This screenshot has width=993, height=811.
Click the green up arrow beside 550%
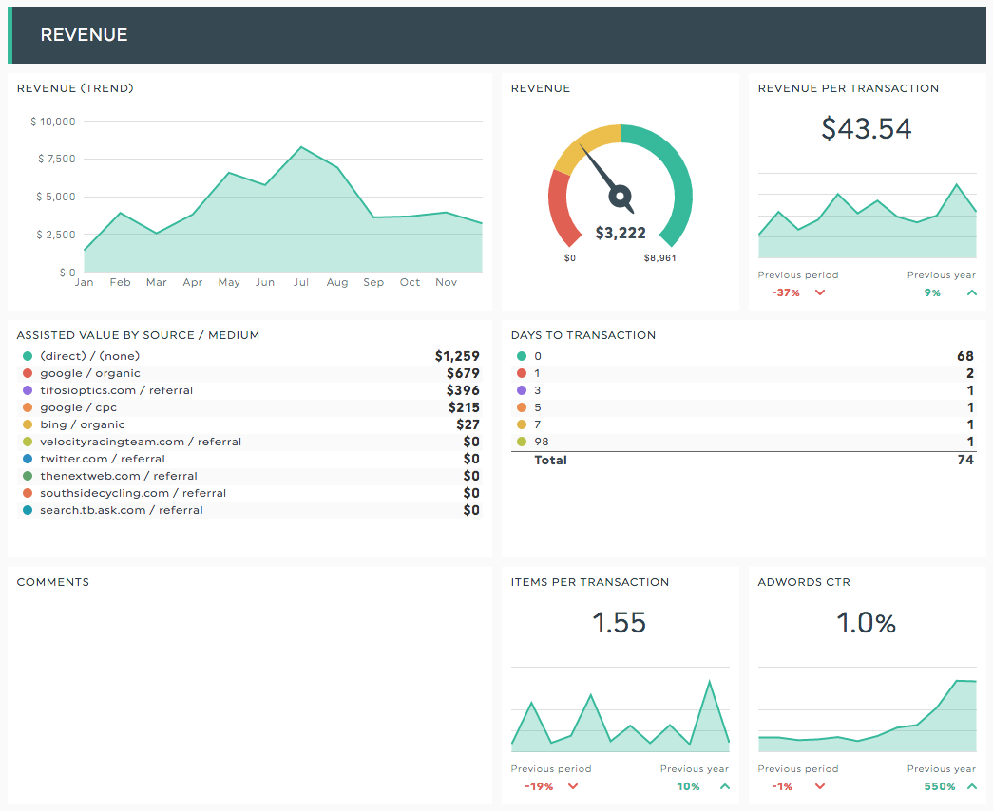[x=971, y=786]
